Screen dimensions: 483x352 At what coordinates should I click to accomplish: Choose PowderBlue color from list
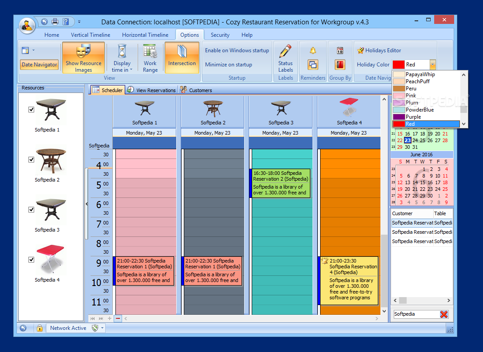click(426, 110)
